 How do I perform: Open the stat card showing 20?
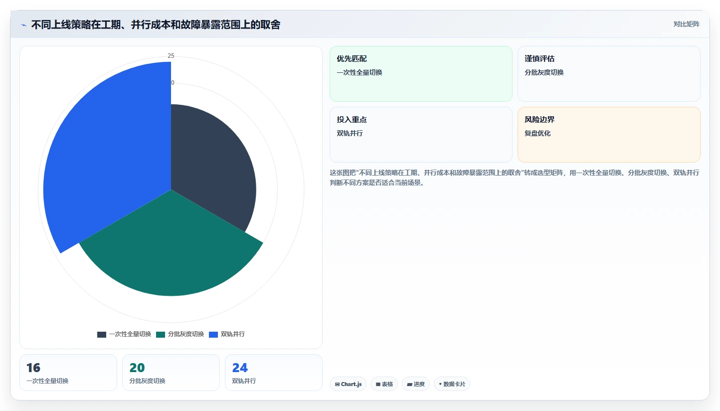point(171,373)
